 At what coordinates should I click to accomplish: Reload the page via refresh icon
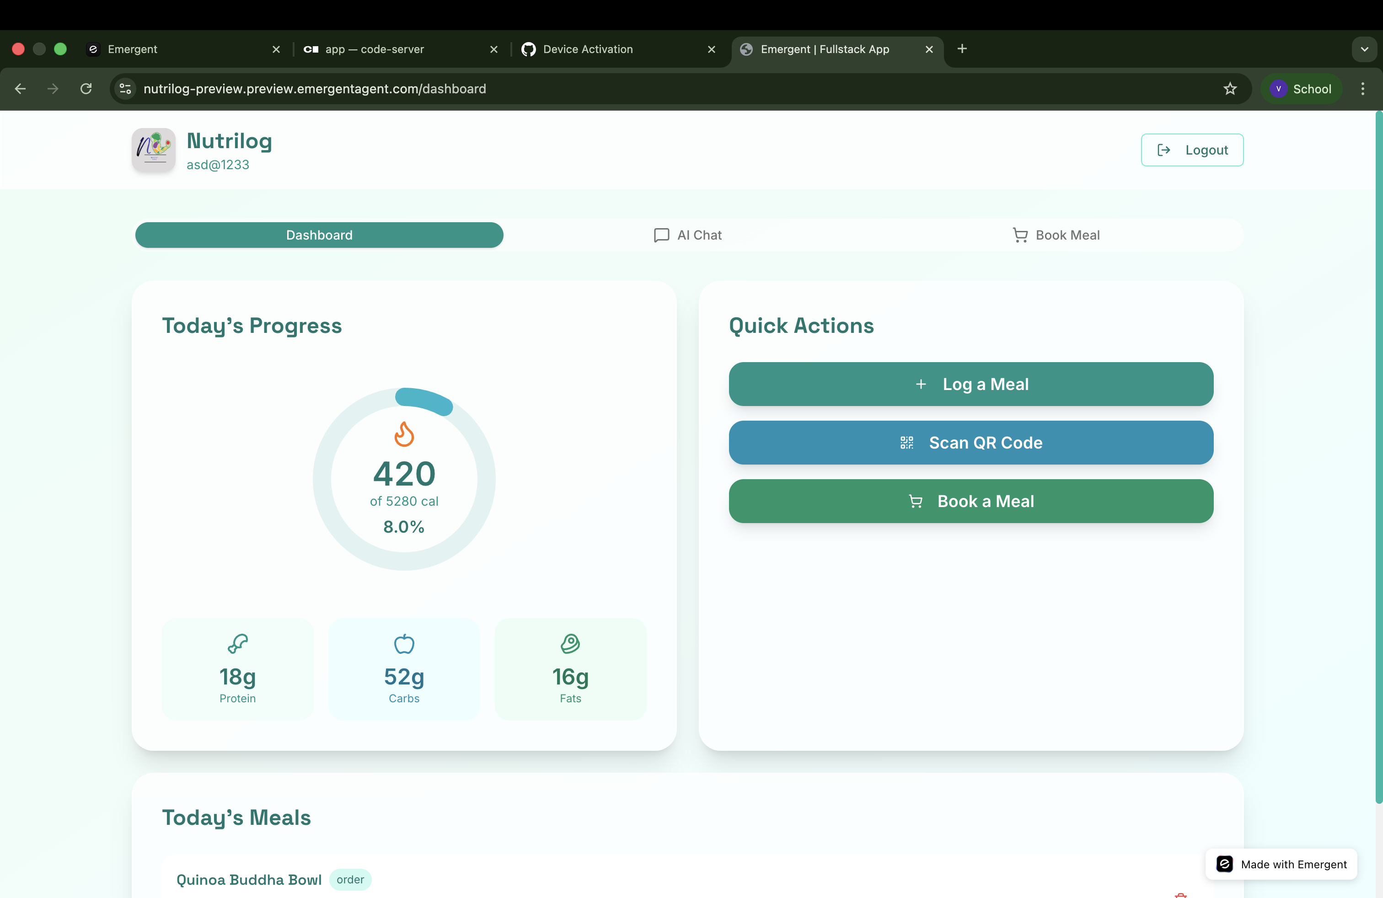click(86, 89)
